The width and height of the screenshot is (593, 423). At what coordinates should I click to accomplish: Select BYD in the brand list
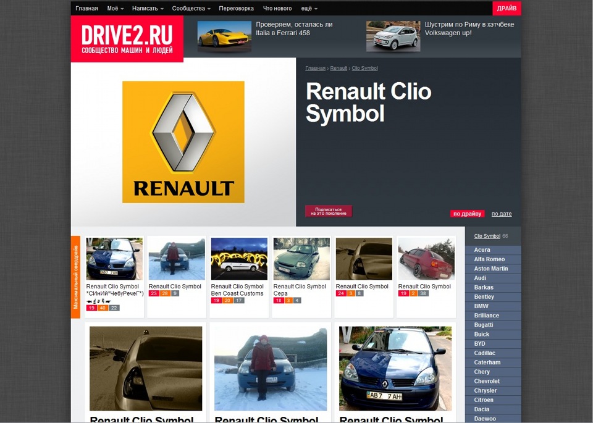click(493, 343)
